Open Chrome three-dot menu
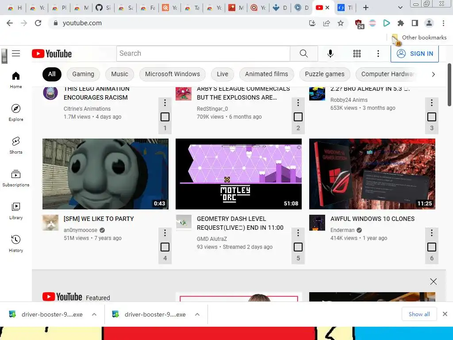Image resolution: width=453 pixels, height=340 pixels. tap(443, 23)
